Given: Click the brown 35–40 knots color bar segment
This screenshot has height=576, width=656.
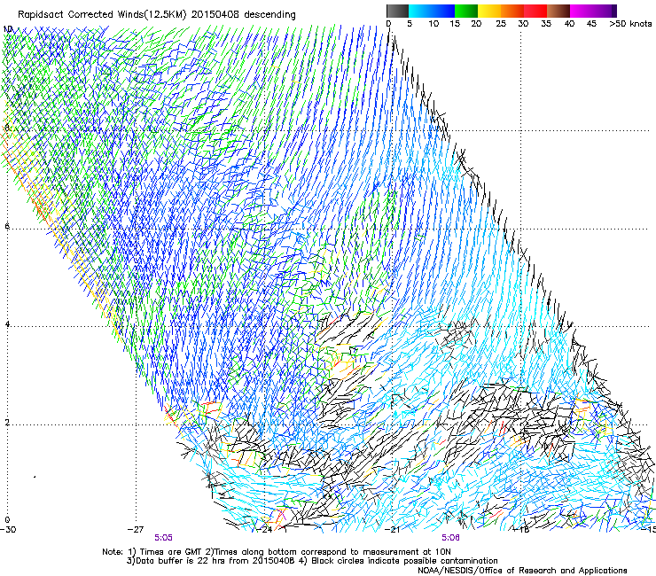Looking at the screenshot, I should 558,11.
